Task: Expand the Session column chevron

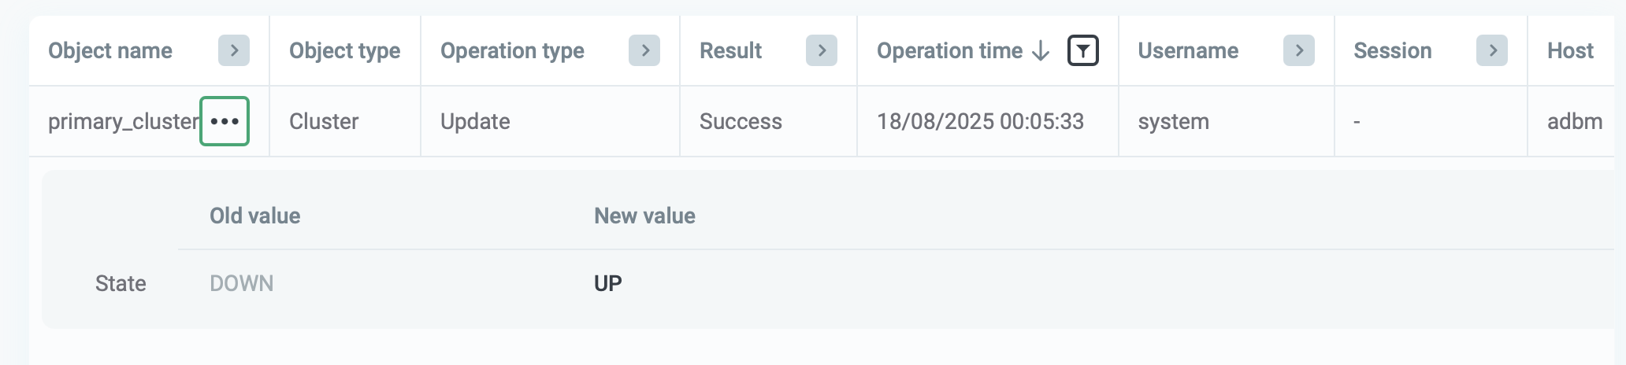Action: 1492,51
